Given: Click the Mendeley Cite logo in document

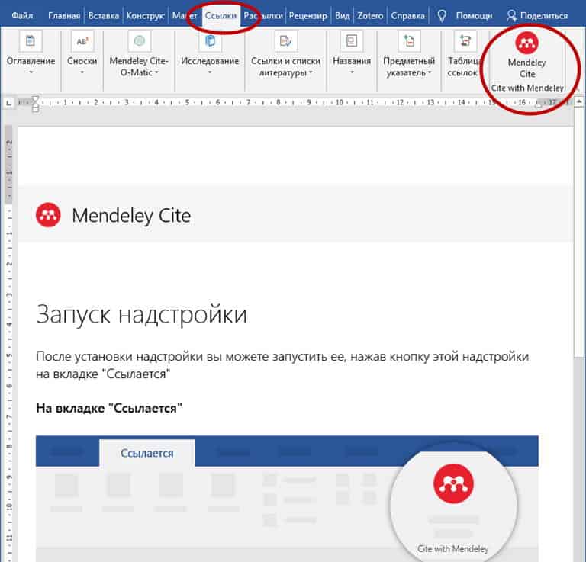Looking at the screenshot, I should 48,215.
